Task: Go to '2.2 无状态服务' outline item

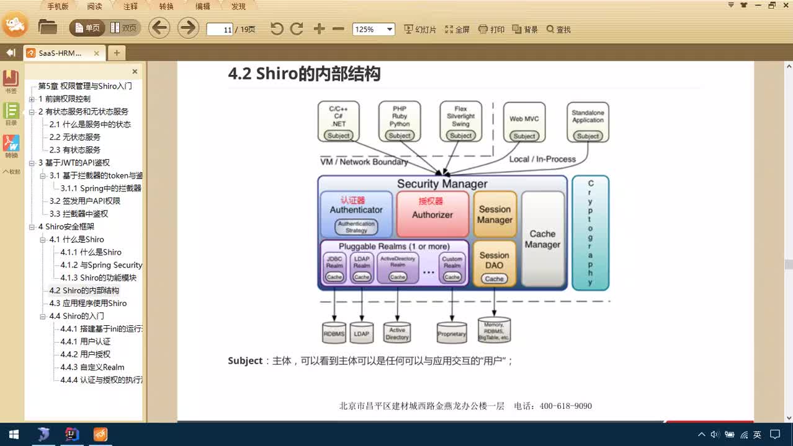Action: click(75, 138)
